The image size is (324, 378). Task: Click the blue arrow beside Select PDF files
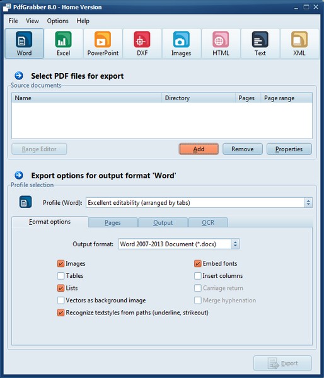point(19,76)
